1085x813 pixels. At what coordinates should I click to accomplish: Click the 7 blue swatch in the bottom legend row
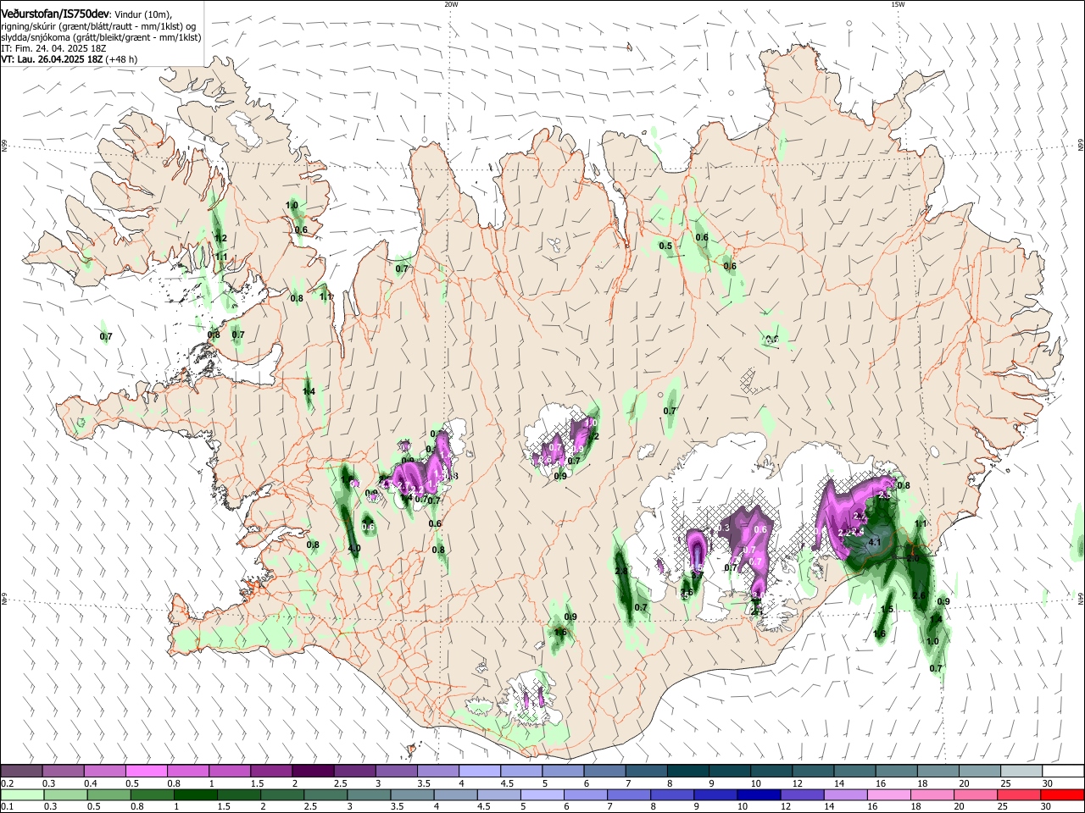[x=628, y=794]
